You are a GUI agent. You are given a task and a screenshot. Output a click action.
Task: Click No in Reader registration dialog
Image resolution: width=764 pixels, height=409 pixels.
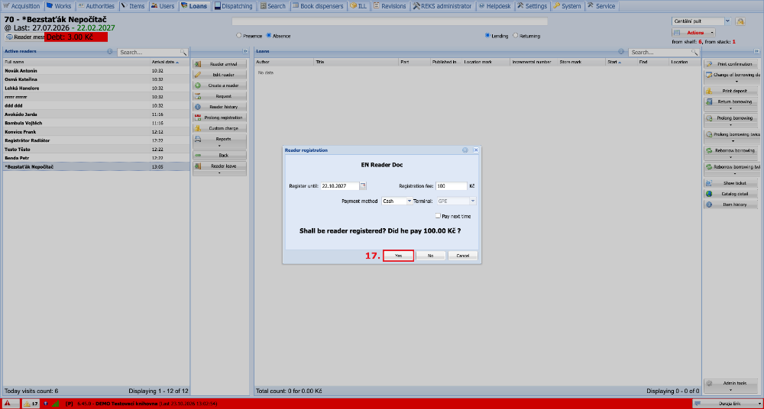(x=431, y=256)
